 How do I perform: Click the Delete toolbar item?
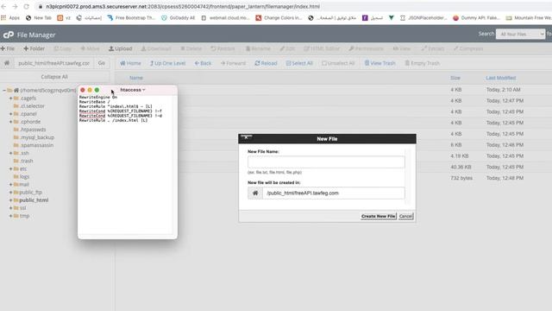pos(191,48)
